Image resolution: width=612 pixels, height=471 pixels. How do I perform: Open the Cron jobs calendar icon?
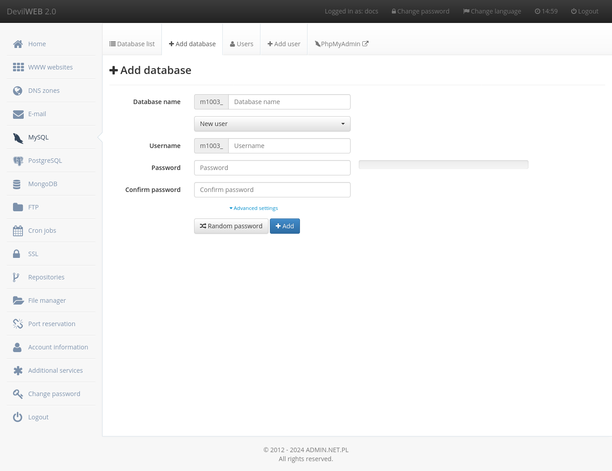(x=18, y=230)
